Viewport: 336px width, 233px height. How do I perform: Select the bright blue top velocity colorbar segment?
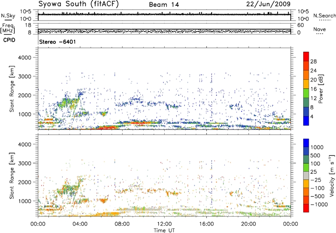pyautogui.click(x=306, y=143)
